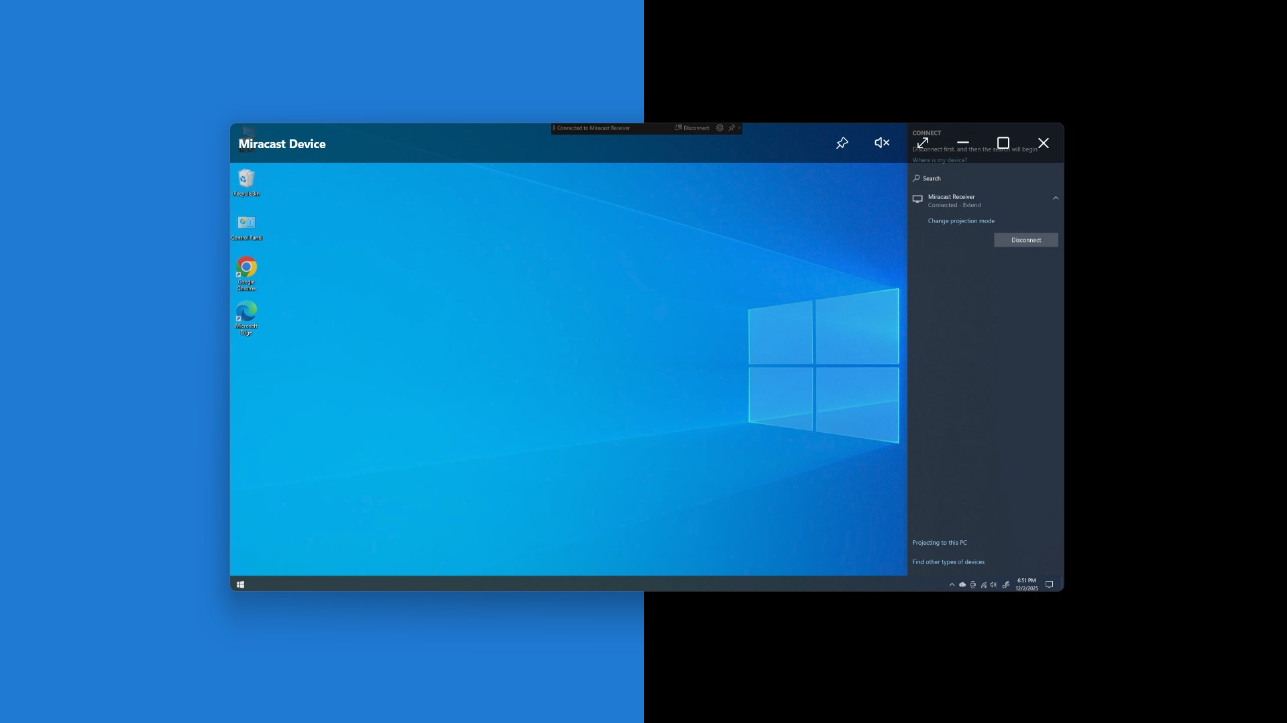Pin the 'Connected to Miracast Receiver' toolbar
This screenshot has height=723, width=1287.
[732, 128]
